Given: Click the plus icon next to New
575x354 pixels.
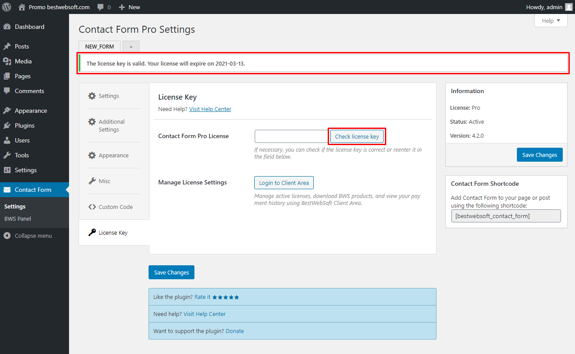Looking at the screenshot, I should click(122, 7).
